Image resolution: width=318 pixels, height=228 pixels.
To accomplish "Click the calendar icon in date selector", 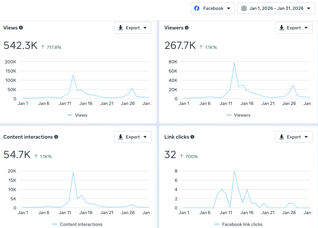I will [x=244, y=8].
